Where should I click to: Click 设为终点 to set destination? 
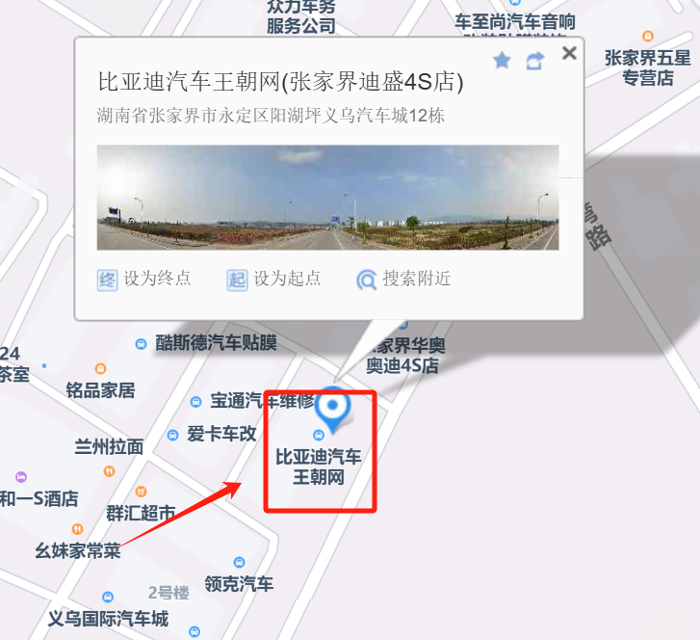coord(157,279)
